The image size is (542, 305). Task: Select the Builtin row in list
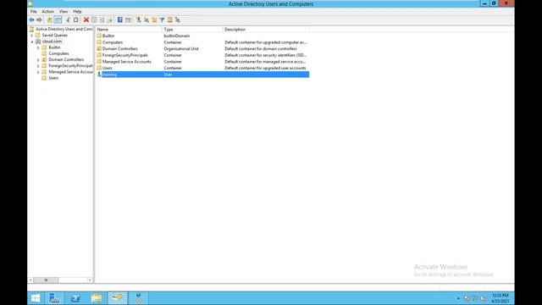click(x=202, y=36)
